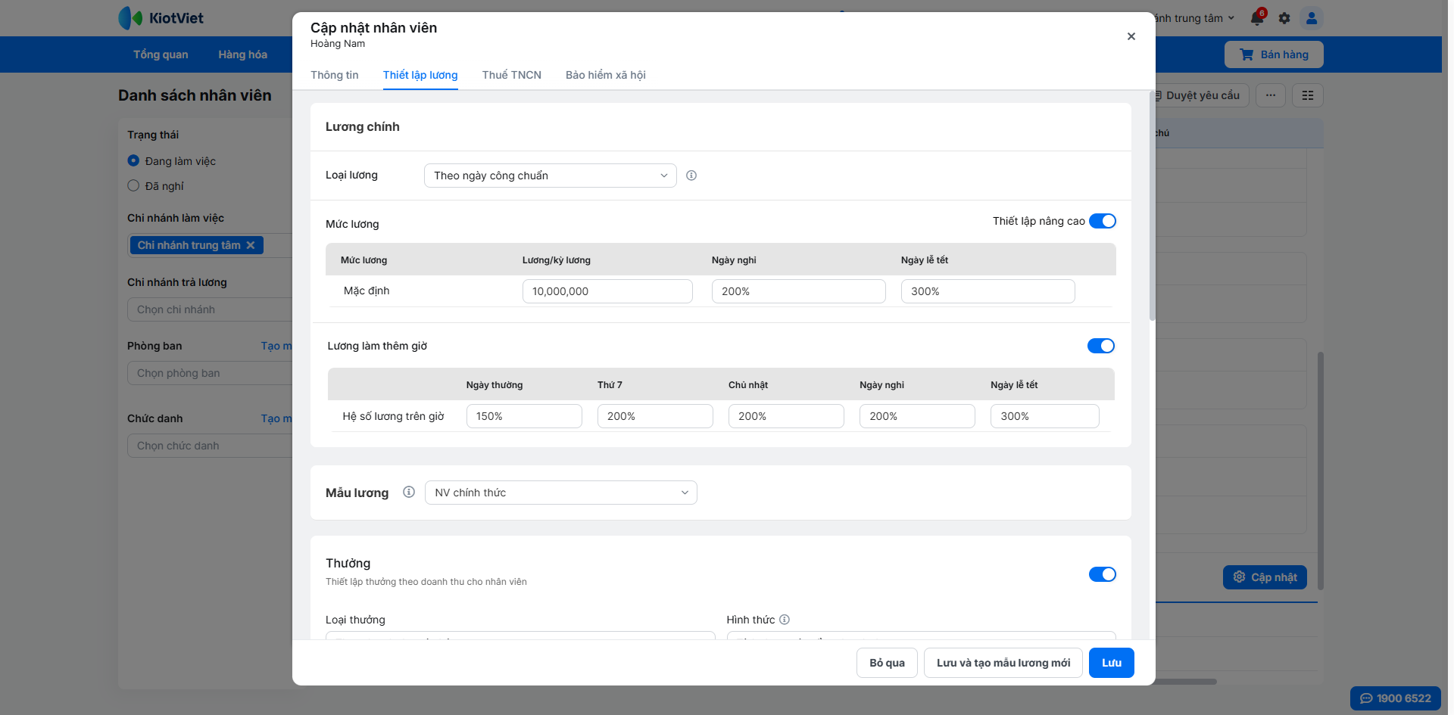Select the Thiết lập lương tab
Image resolution: width=1454 pixels, height=715 pixels.
pos(420,75)
